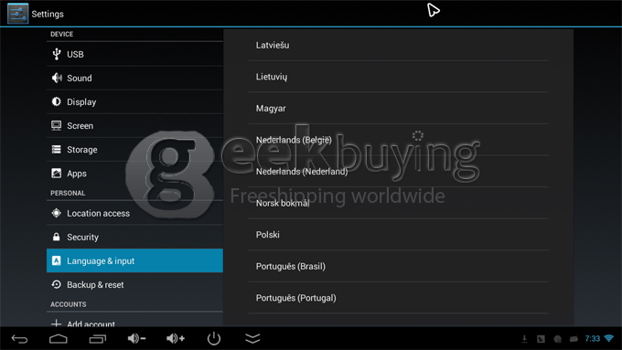Open Recent apps from navigation bar
The width and height of the screenshot is (622, 350).
[98, 338]
